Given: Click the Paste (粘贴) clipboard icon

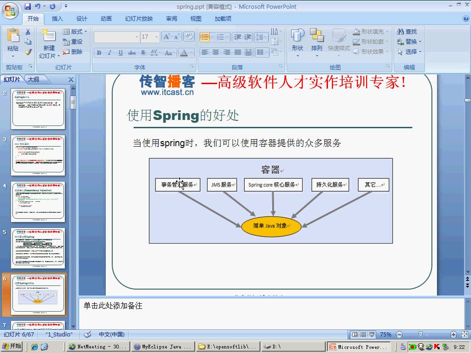Looking at the screenshot, I should 13,35.
